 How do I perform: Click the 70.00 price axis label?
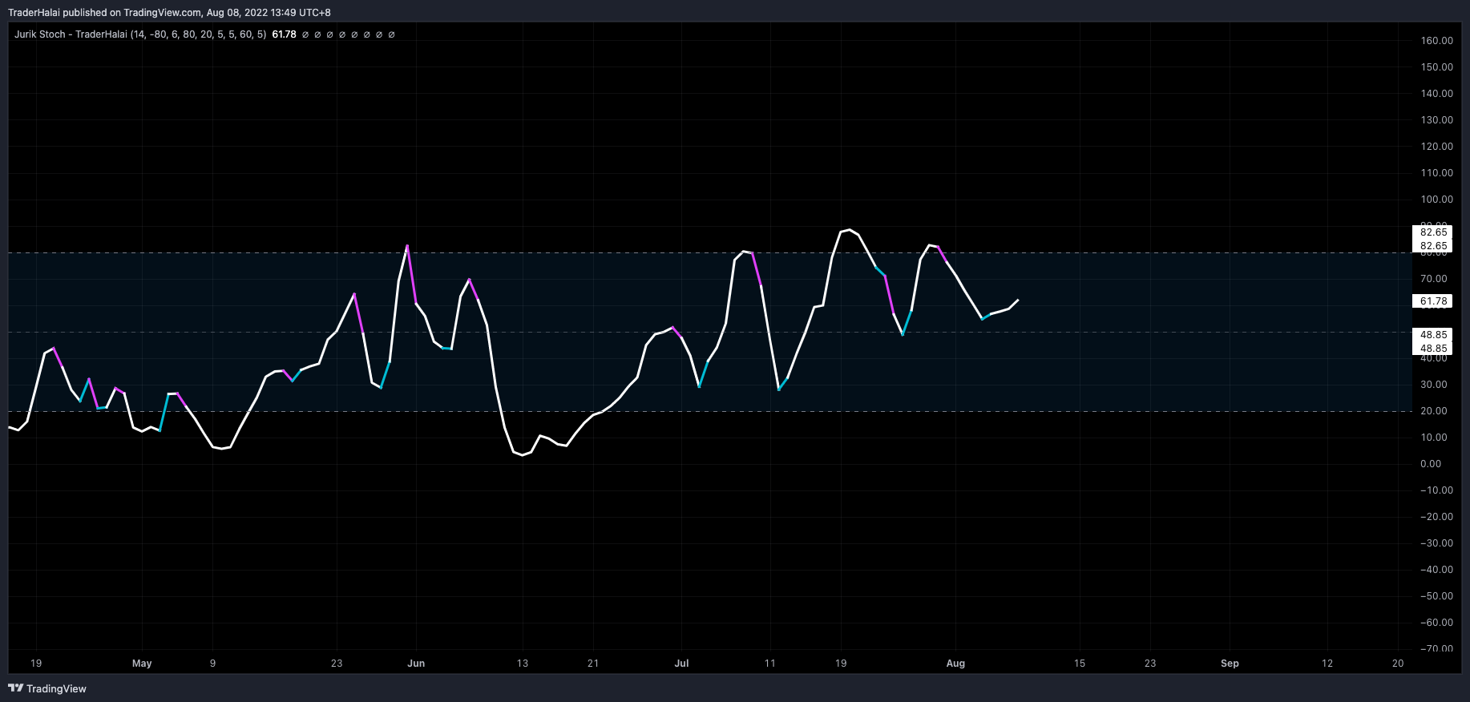tap(1434, 279)
